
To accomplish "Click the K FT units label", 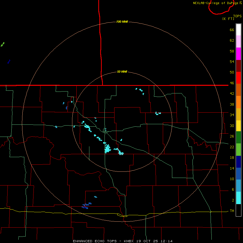I will 228,19.
